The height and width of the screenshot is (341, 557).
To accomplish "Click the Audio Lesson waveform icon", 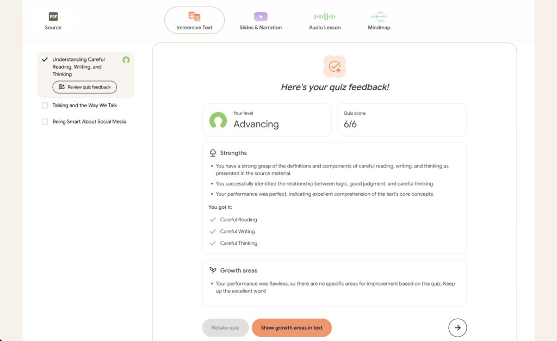I will 325,17.
